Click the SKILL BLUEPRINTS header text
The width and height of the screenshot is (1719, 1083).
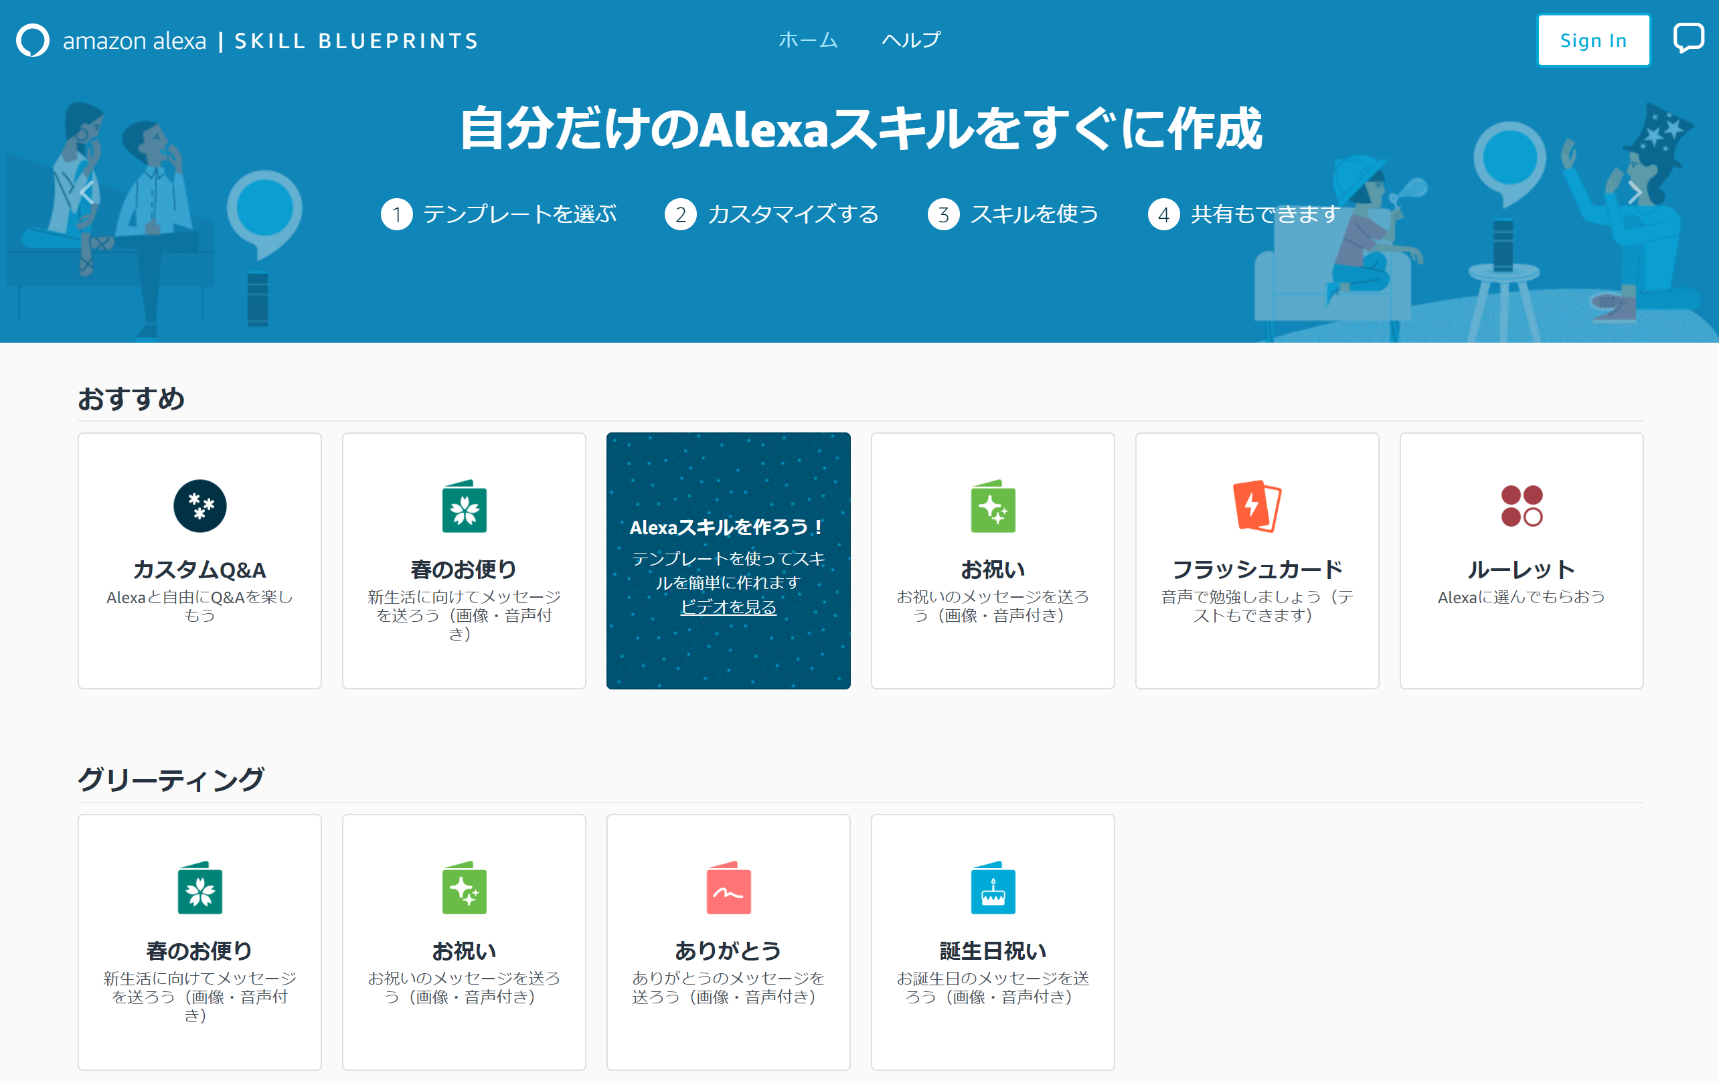(x=356, y=41)
